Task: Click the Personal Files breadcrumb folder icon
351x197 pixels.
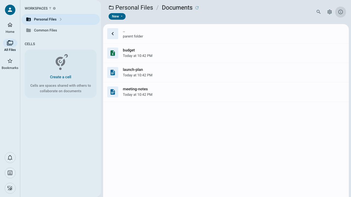Action: [111, 8]
